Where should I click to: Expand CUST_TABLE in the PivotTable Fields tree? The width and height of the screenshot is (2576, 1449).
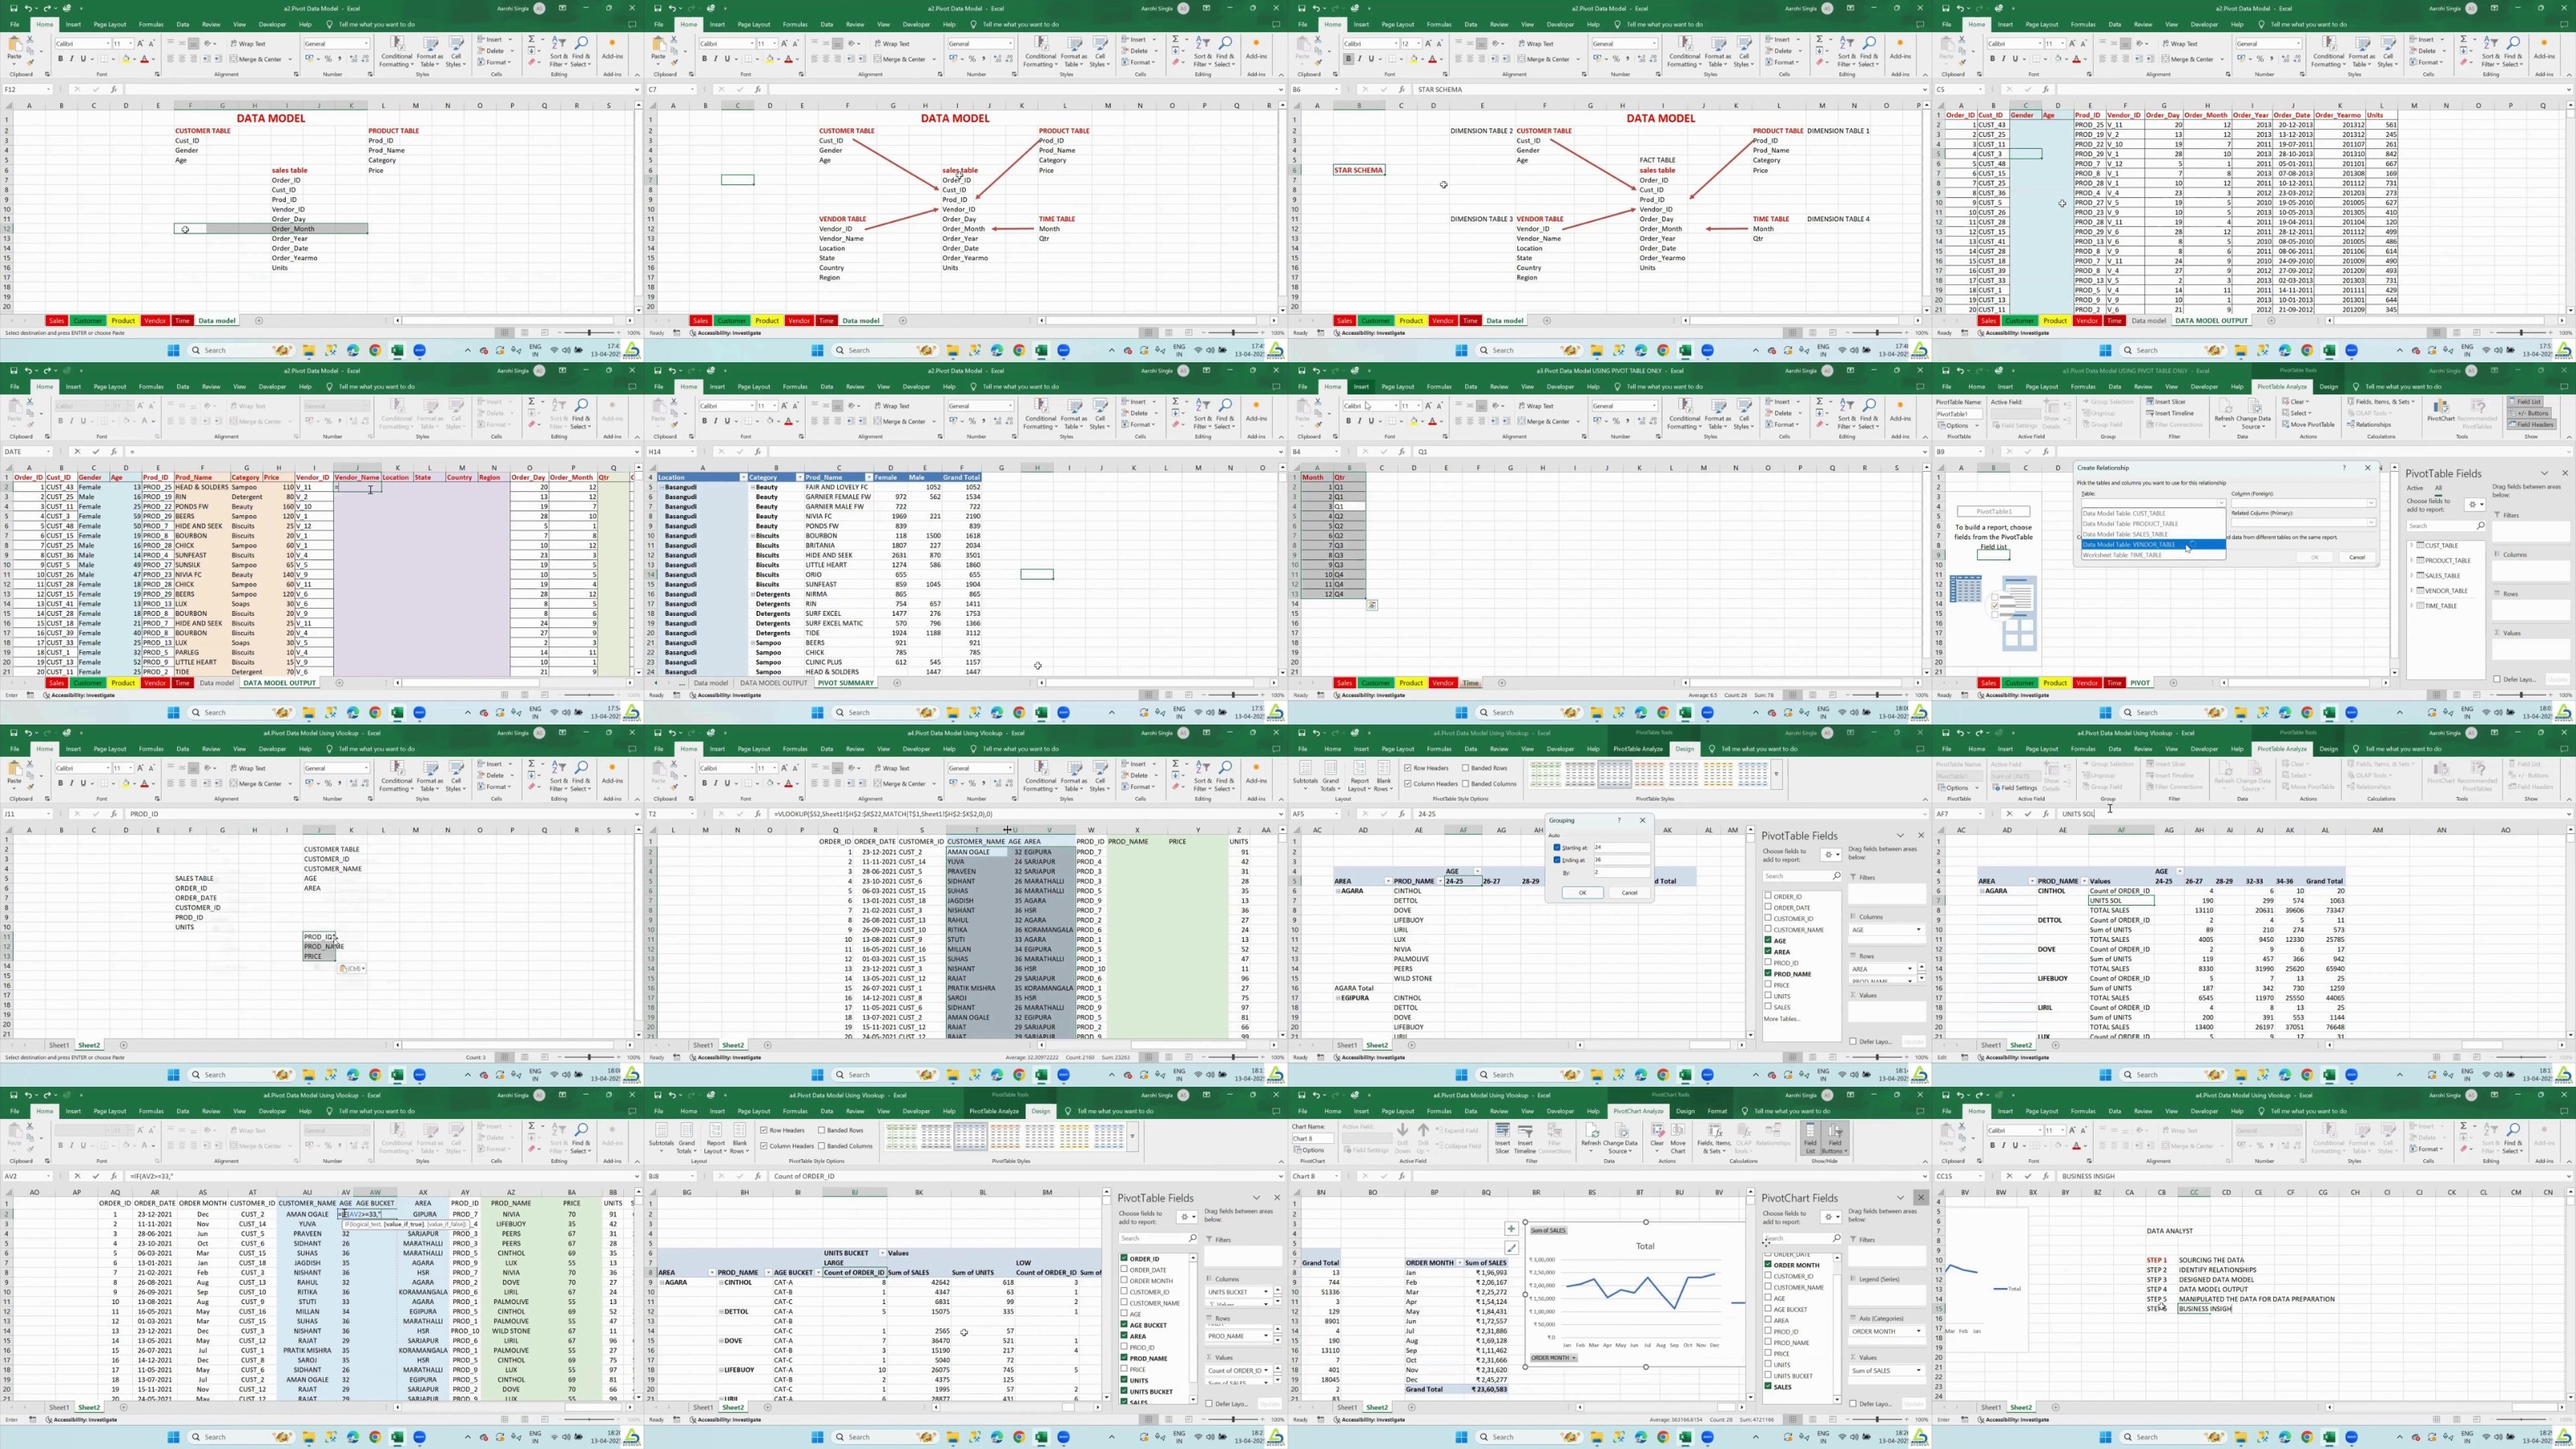[x=2412, y=546]
